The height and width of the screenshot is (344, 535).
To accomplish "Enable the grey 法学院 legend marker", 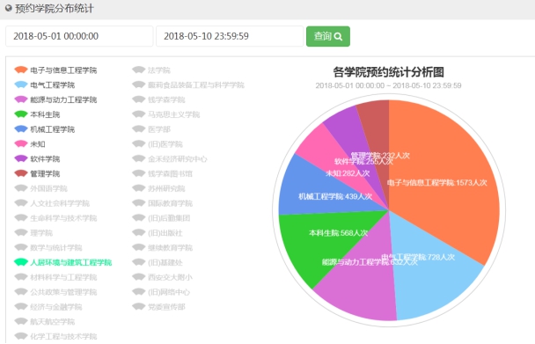I will pos(138,70).
